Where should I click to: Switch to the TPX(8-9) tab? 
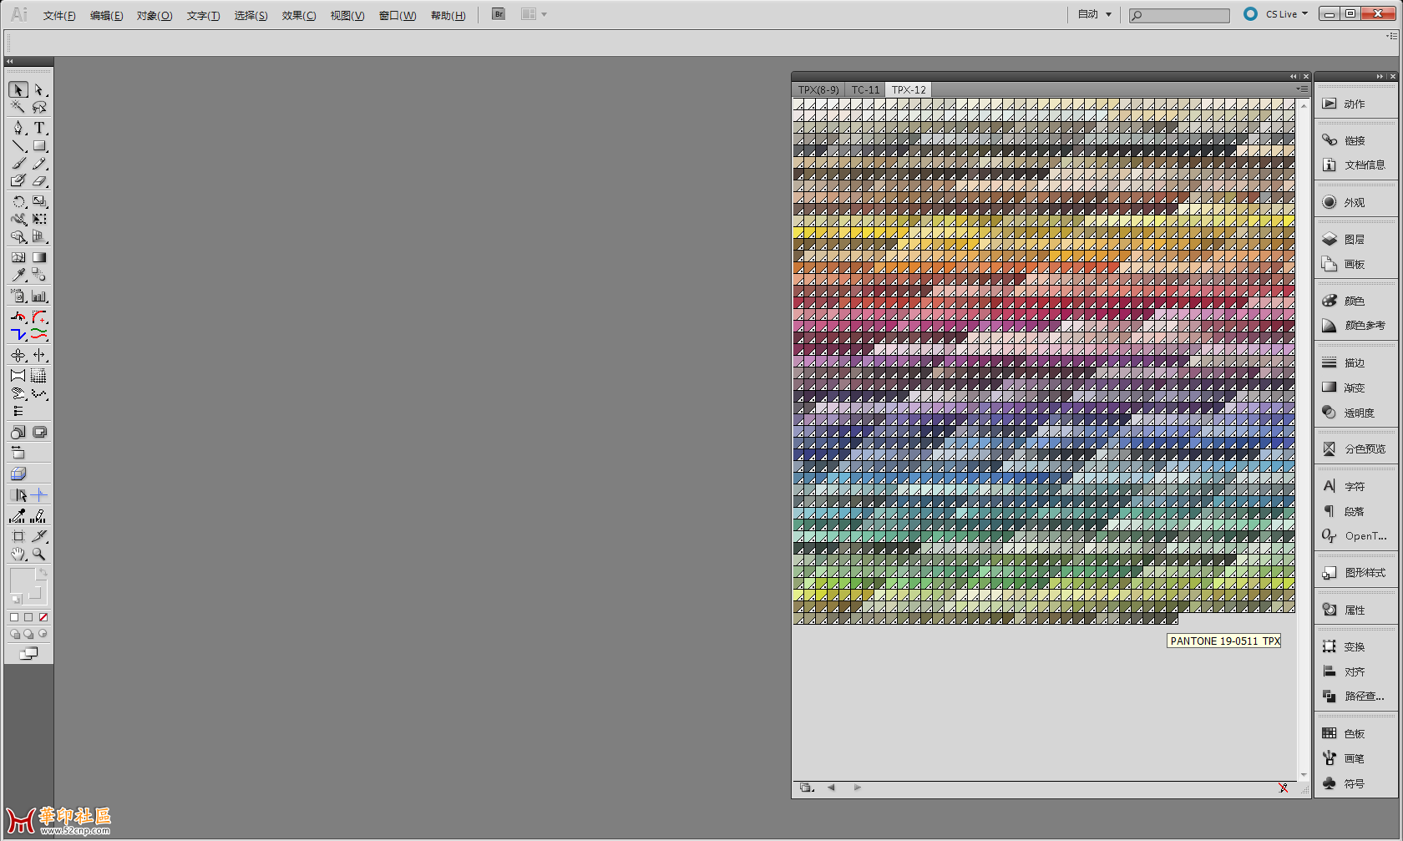click(x=818, y=89)
